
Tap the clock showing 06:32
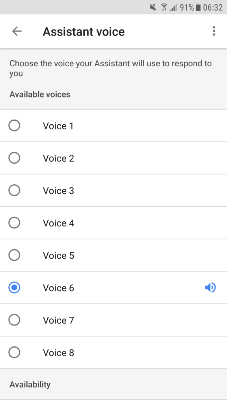(x=213, y=7)
